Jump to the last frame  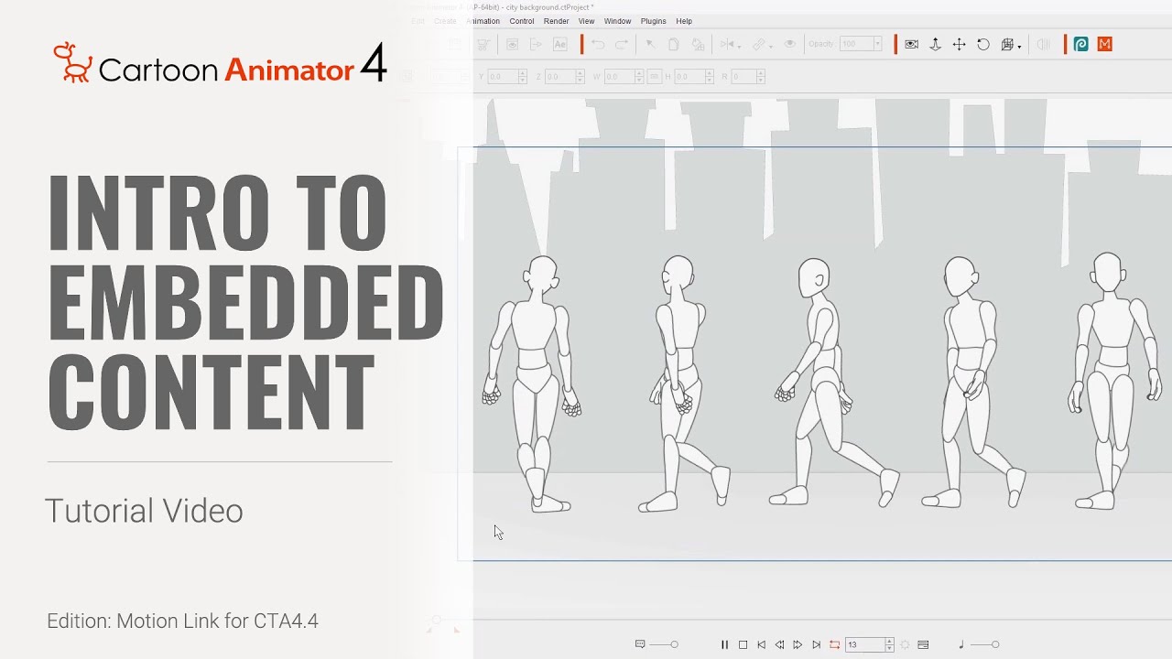click(x=816, y=644)
